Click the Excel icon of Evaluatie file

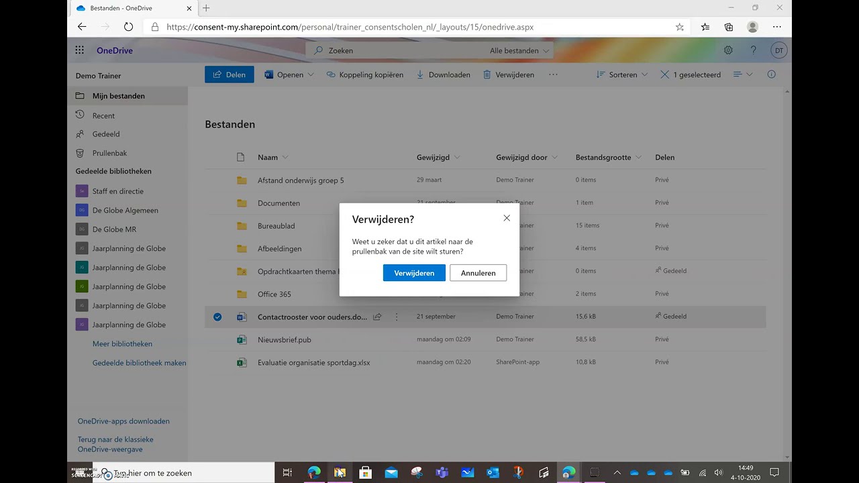coord(242,362)
